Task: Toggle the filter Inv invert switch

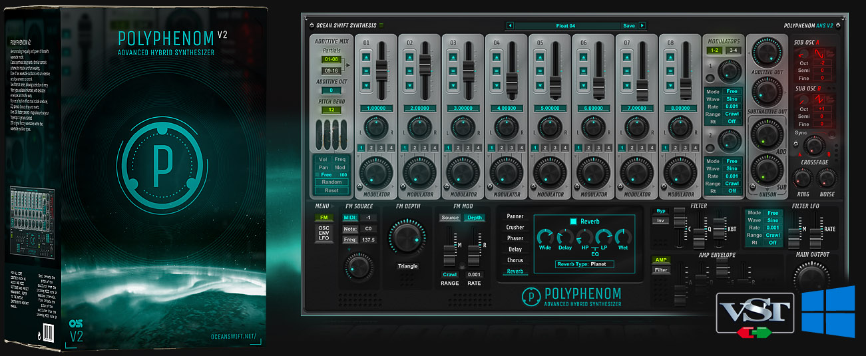Action: [661, 220]
